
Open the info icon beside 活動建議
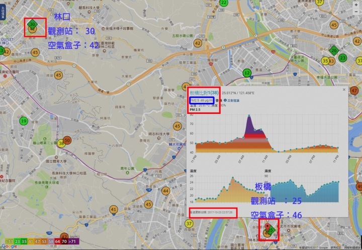point(225,100)
